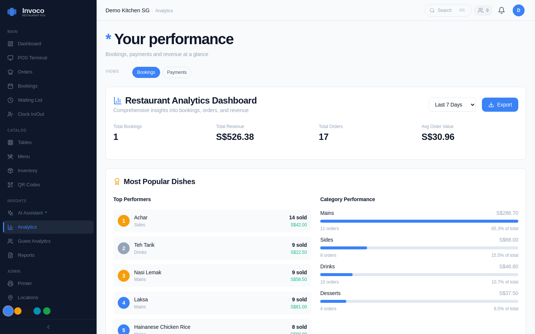
Task: Go to POS Terminal in the sidebar
Action: [x=32, y=58]
